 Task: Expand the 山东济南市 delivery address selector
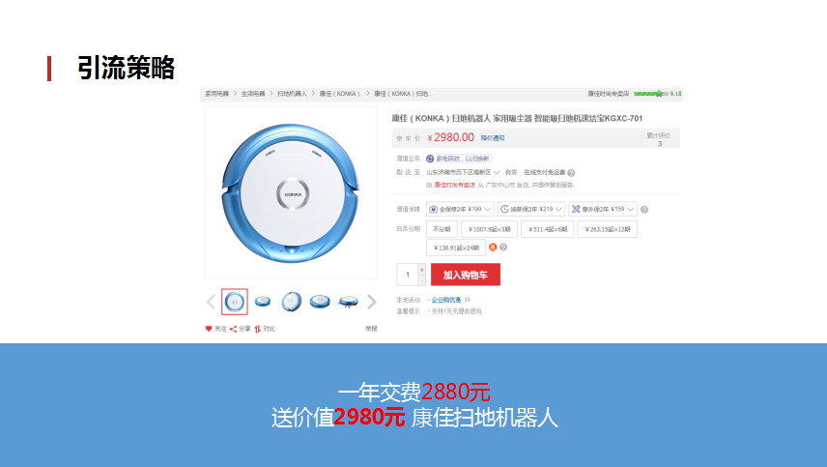click(463, 172)
